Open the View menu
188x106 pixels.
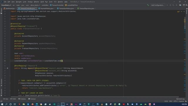click(13, 2)
